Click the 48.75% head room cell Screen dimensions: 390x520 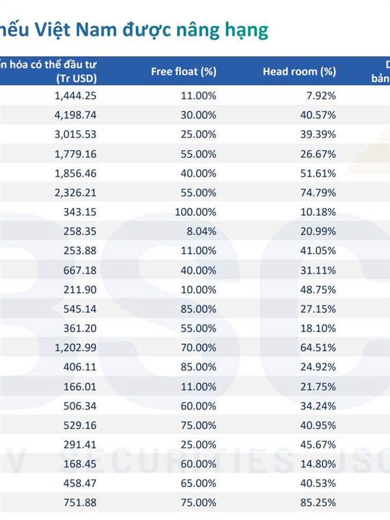point(318,289)
